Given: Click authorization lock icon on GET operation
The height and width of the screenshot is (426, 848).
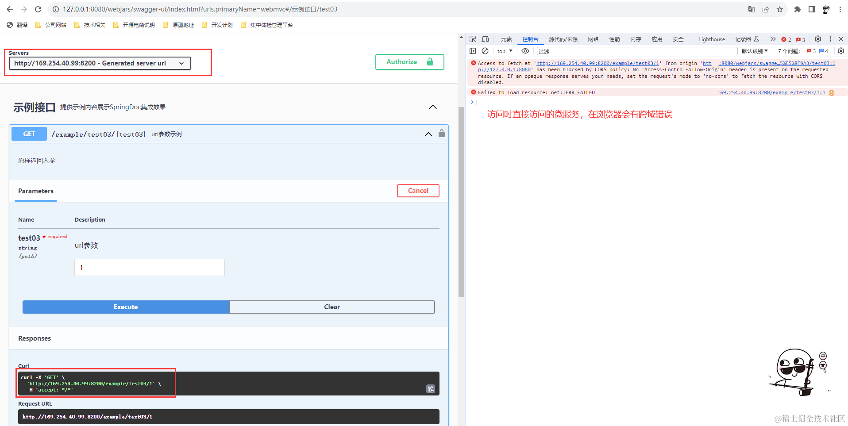Looking at the screenshot, I should [441, 133].
